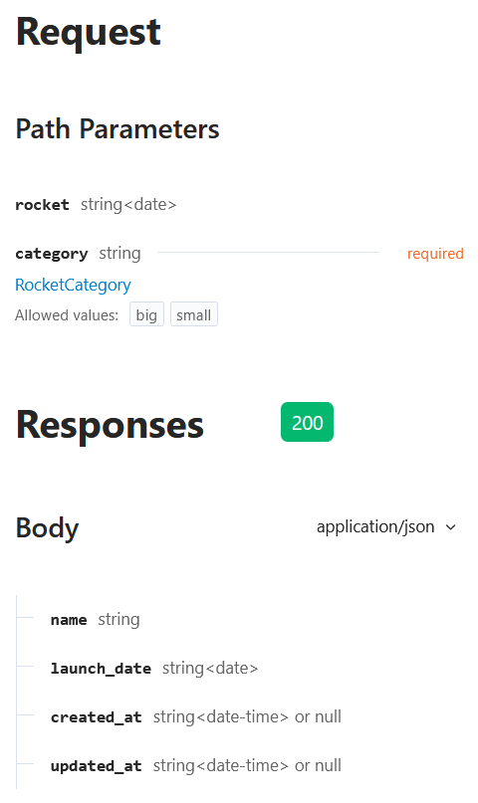Click the orange required label

[435, 254]
